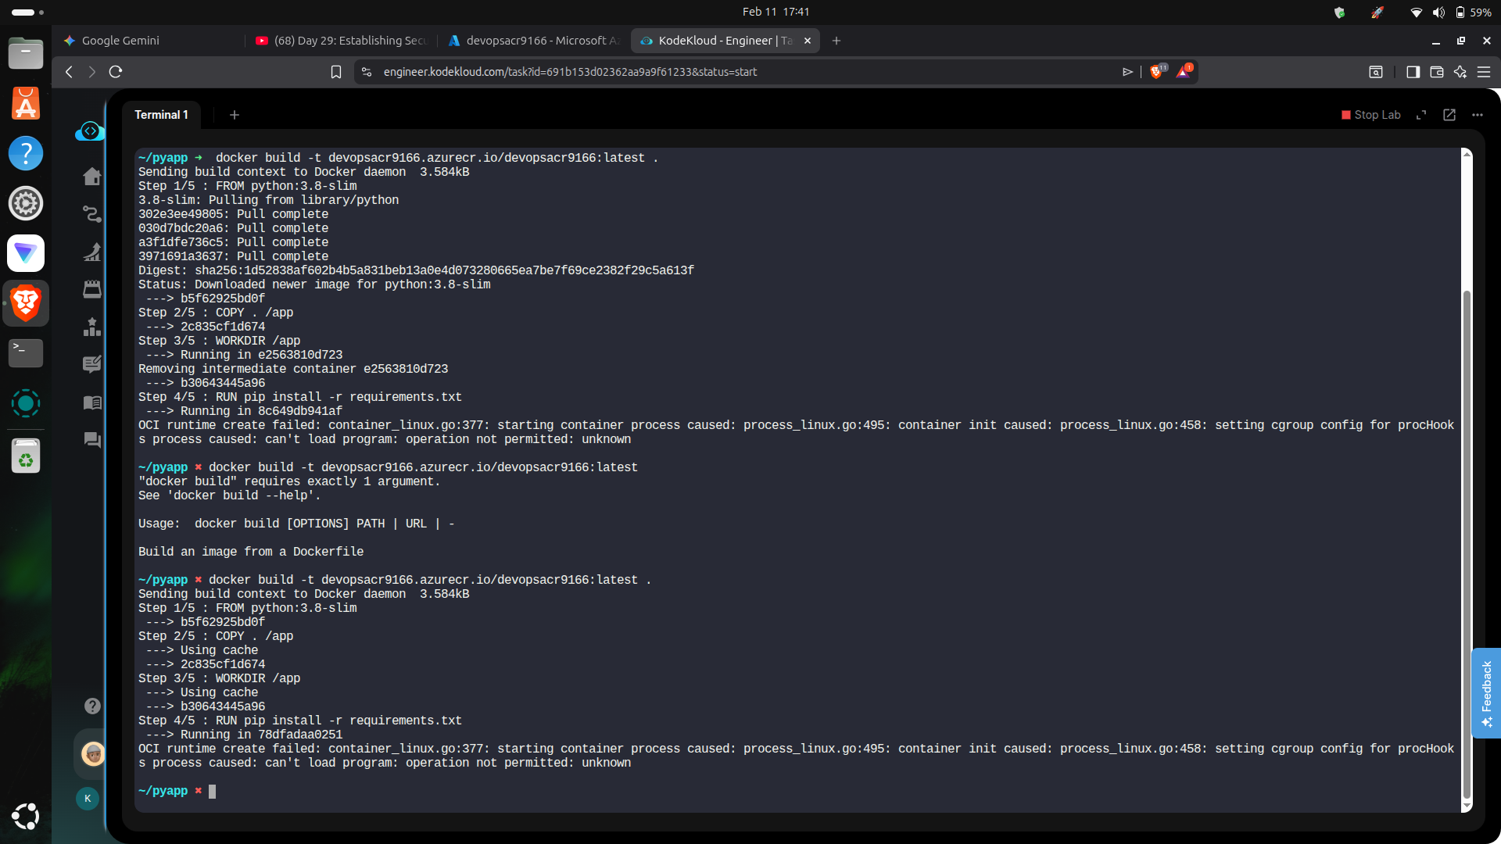Click the Stop Lab button

(1371, 115)
